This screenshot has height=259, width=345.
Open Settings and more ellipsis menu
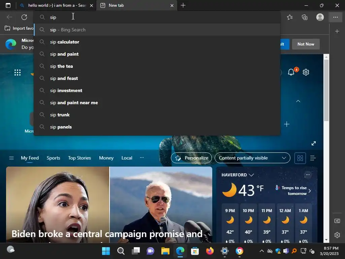pyautogui.click(x=335, y=17)
